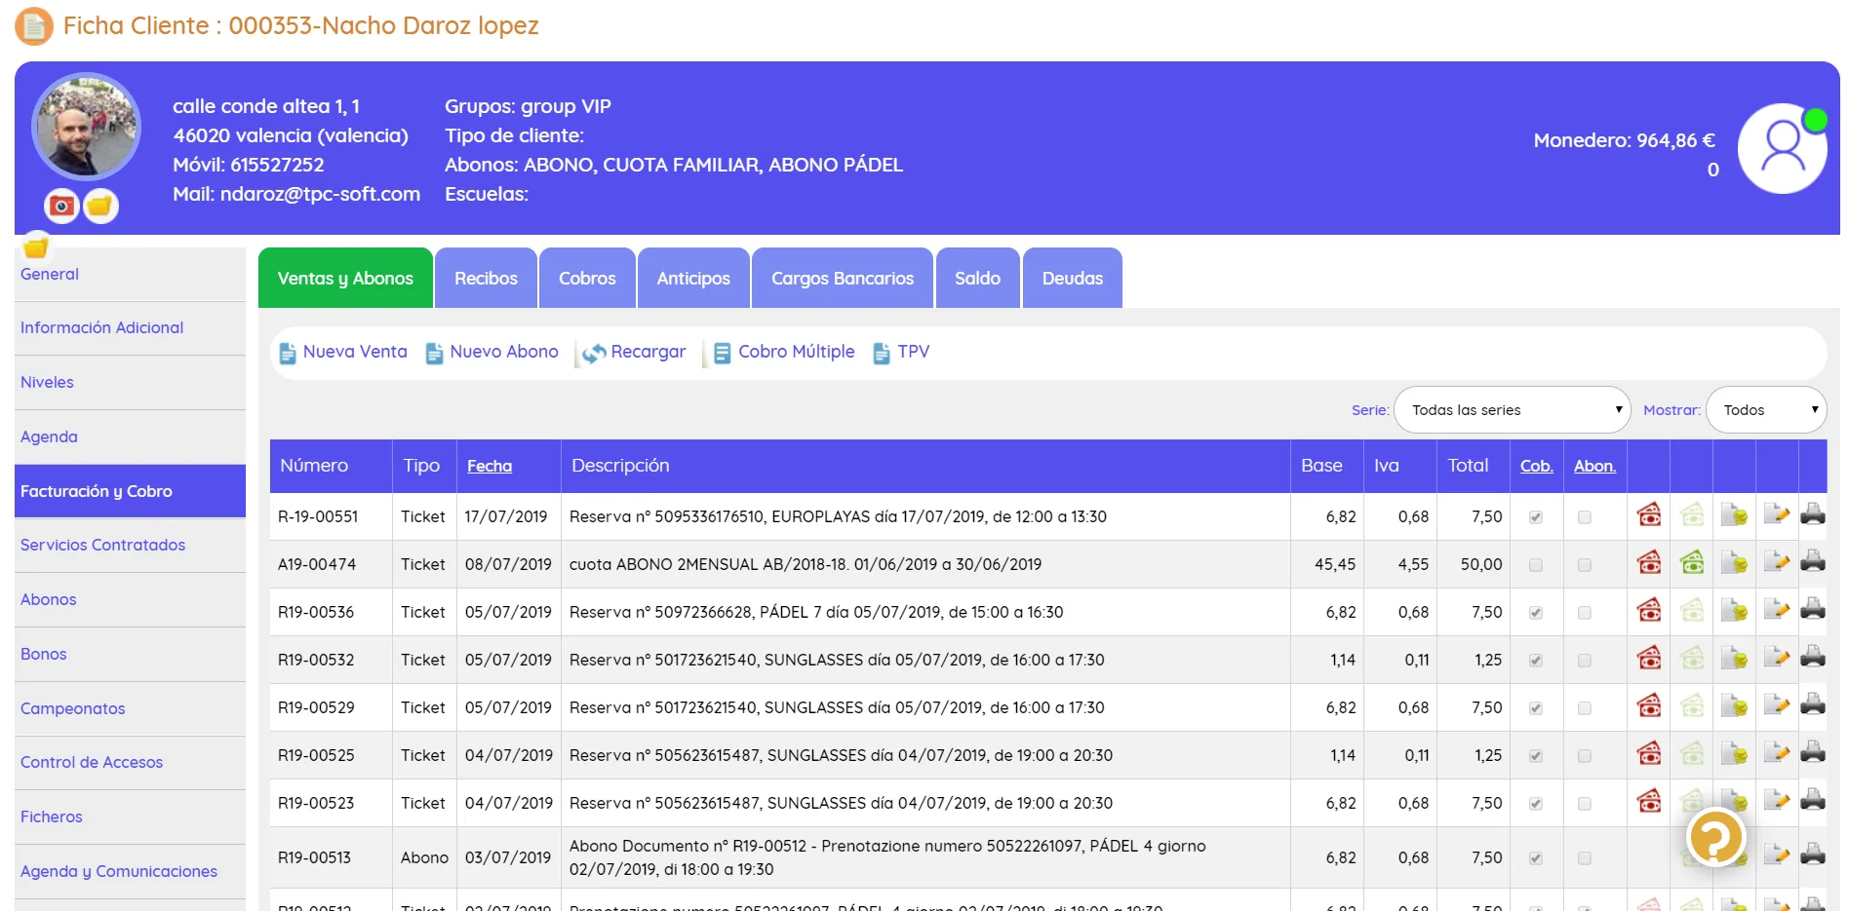Open the Cargos Bancarios tab
The width and height of the screenshot is (1849, 911).
(843, 279)
